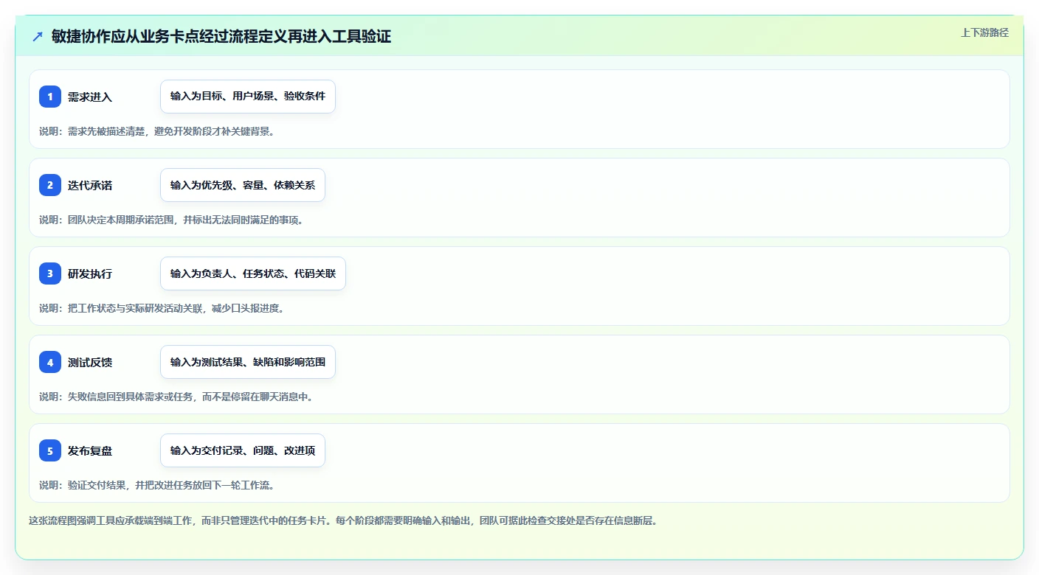1039x575 pixels.
Task: Select the 发布复盘 stage name
Action: coord(90,450)
